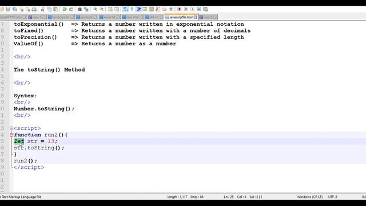Toggle synchronize vertical scrolling icon
This screenshot has height=206, width=366.
[x=110, y=9]
